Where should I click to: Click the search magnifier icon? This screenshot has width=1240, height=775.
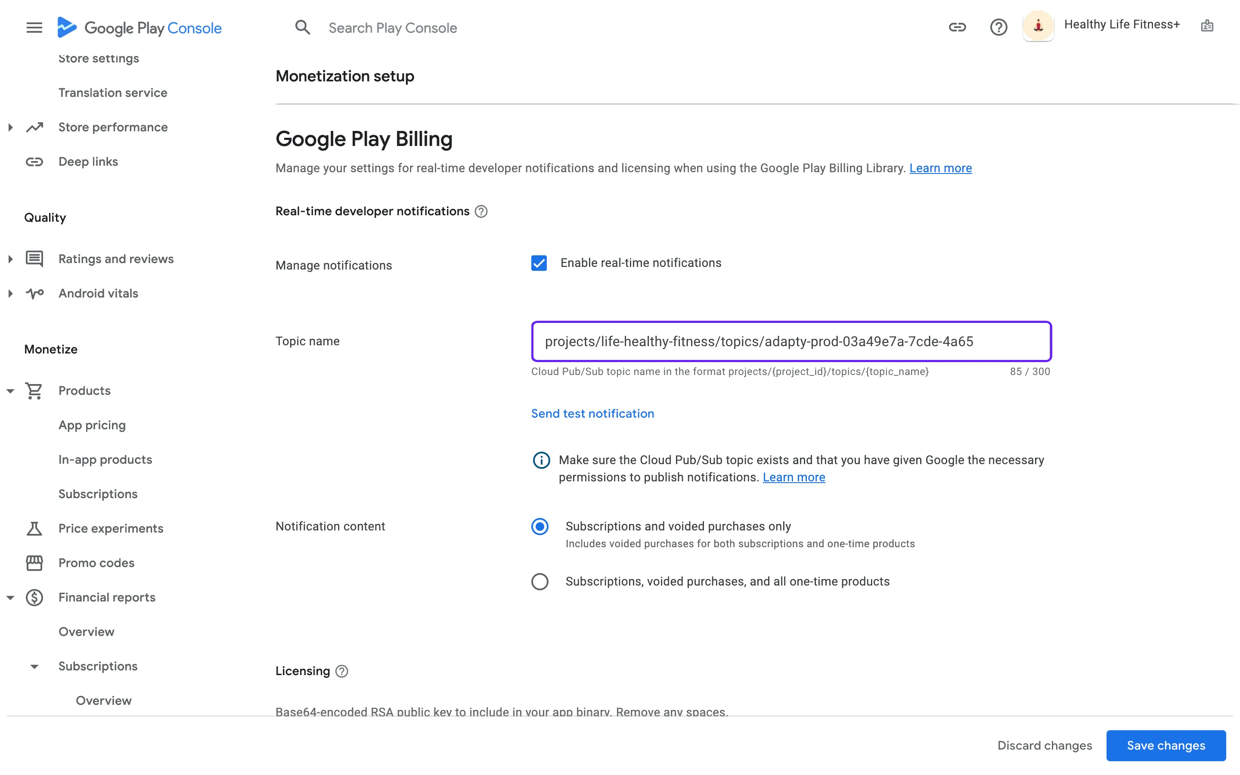[x=302, y=28]
